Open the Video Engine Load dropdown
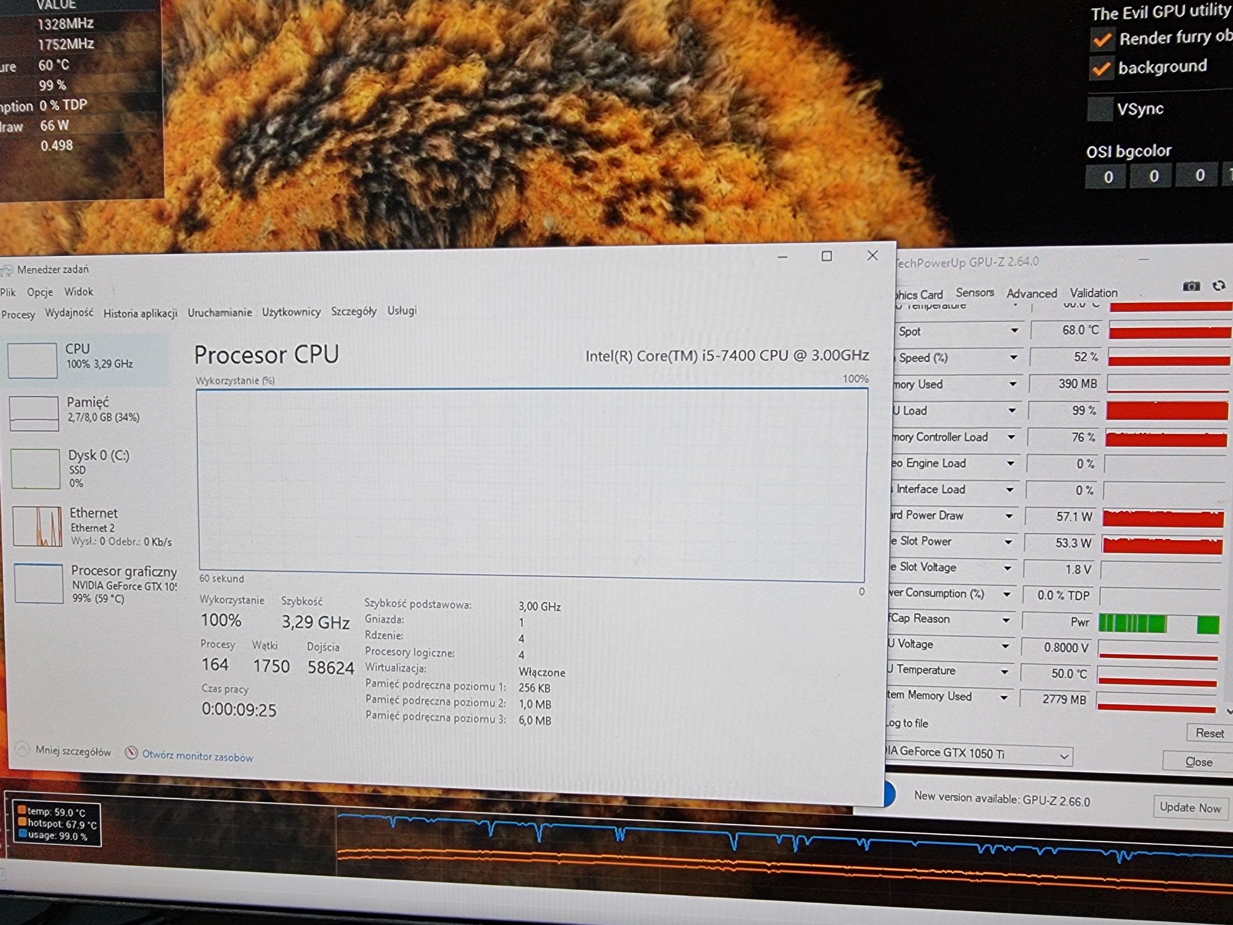The width and height of the screenshot is (1233, 925). (x=1010, y=463)
